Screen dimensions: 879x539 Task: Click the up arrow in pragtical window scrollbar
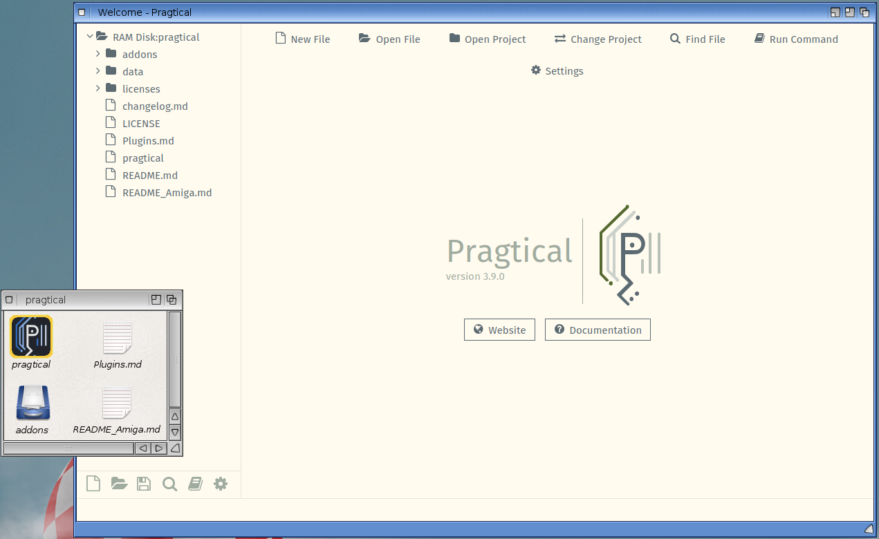click(175, 417)
